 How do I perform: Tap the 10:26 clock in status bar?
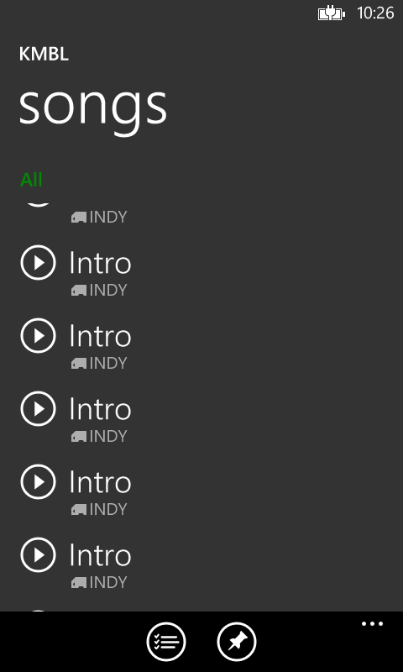(375, 13)
